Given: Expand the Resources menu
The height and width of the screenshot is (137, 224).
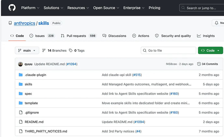Looking at the screenshot, I should [78, 8].
